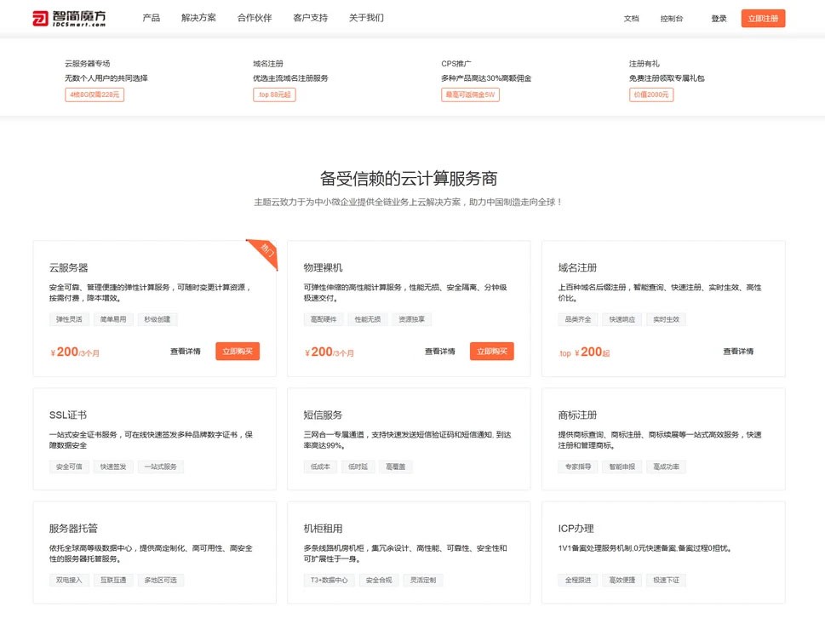Open the 商标注册 card

pyautogui.click(x=663, y=438)
